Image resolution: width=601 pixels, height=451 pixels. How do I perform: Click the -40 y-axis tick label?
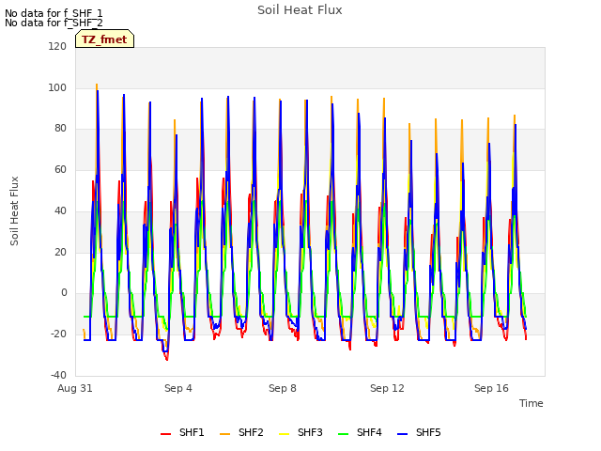tap(58, 375)
